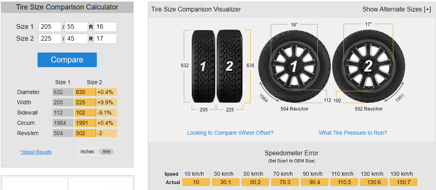The width and height of the screenshot is (436, 190).
Task: Open the About Results link
Action: pyautogui.click(x=36, y=152)
